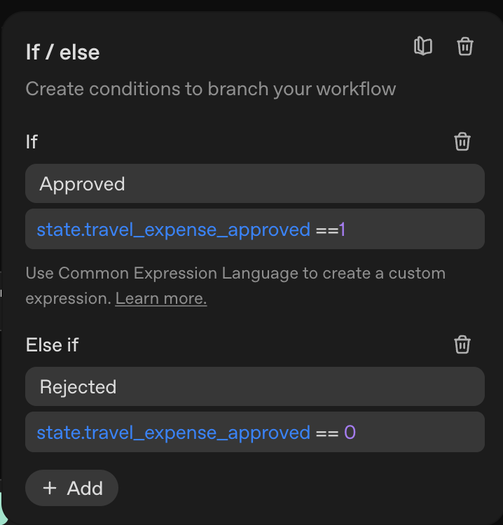This screenshot has width=503, height=525.
Task: Click the value 0 in the Else if expression
Action: 350,433
